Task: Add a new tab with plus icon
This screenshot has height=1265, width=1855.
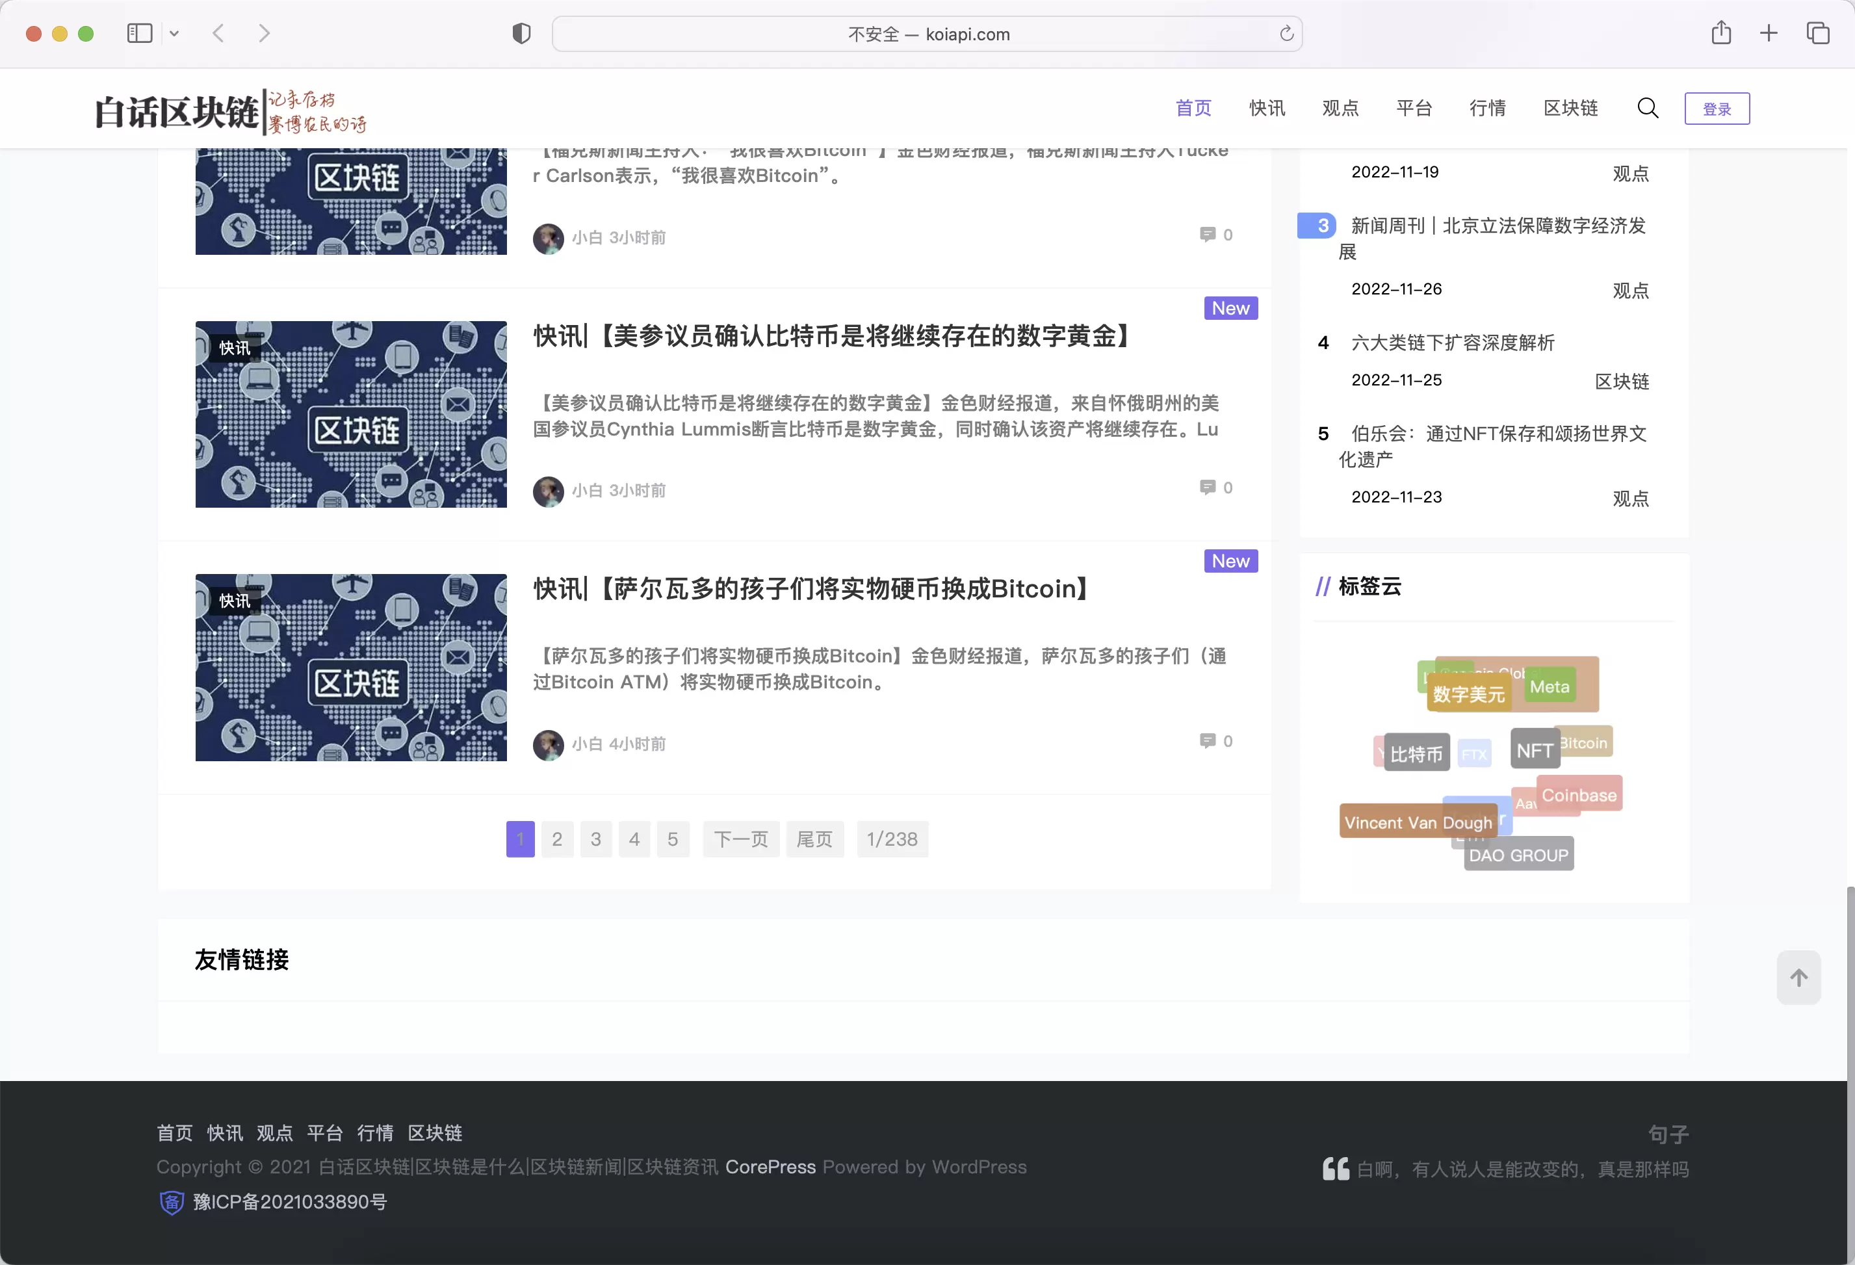Action: point(1768,34)
